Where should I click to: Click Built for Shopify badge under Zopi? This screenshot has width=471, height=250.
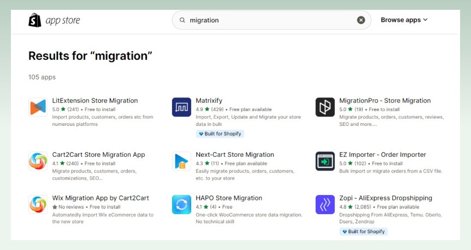[x=363, y=231]
